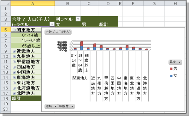This screenshot has width=189, height=116.
Task: Click the tall 15～64歳 stacked chart bar
Action: point(82,46)
